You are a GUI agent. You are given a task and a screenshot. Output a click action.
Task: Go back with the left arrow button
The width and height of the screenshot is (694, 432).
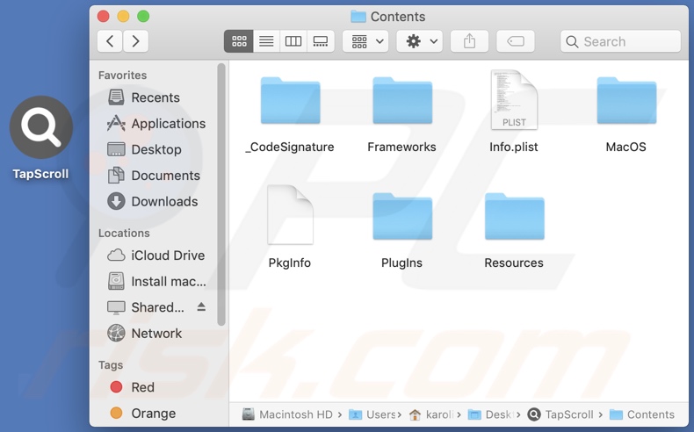pos(110,41)
